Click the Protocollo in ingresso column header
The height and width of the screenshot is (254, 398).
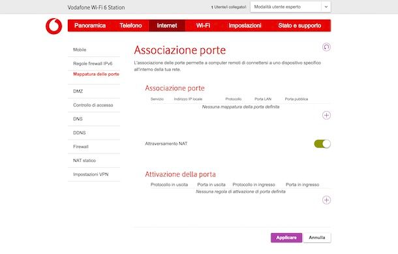click(254, 185)
